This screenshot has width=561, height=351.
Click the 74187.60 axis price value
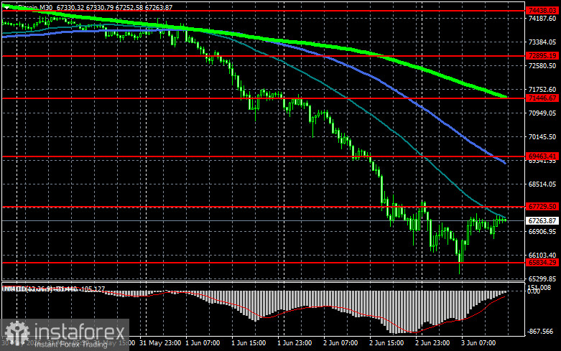(542, 18)
